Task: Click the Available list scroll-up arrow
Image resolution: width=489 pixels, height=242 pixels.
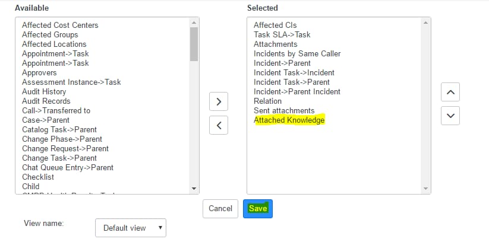Action: coord(194,23)
